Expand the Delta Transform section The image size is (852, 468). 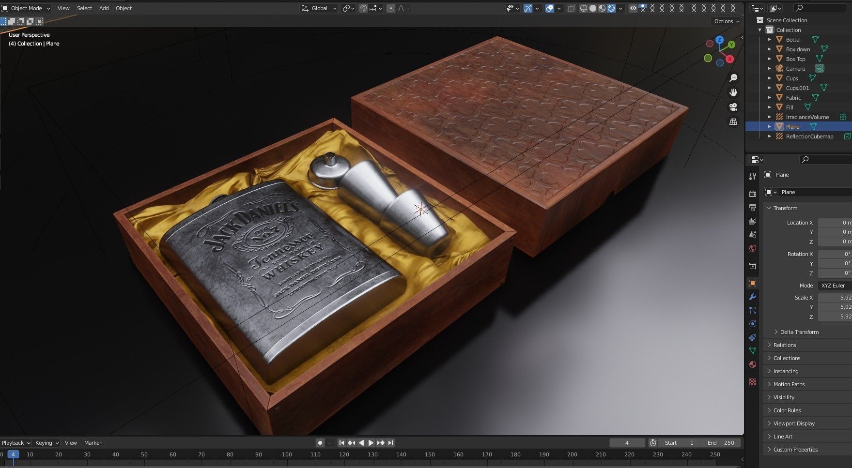click(799, 332)
